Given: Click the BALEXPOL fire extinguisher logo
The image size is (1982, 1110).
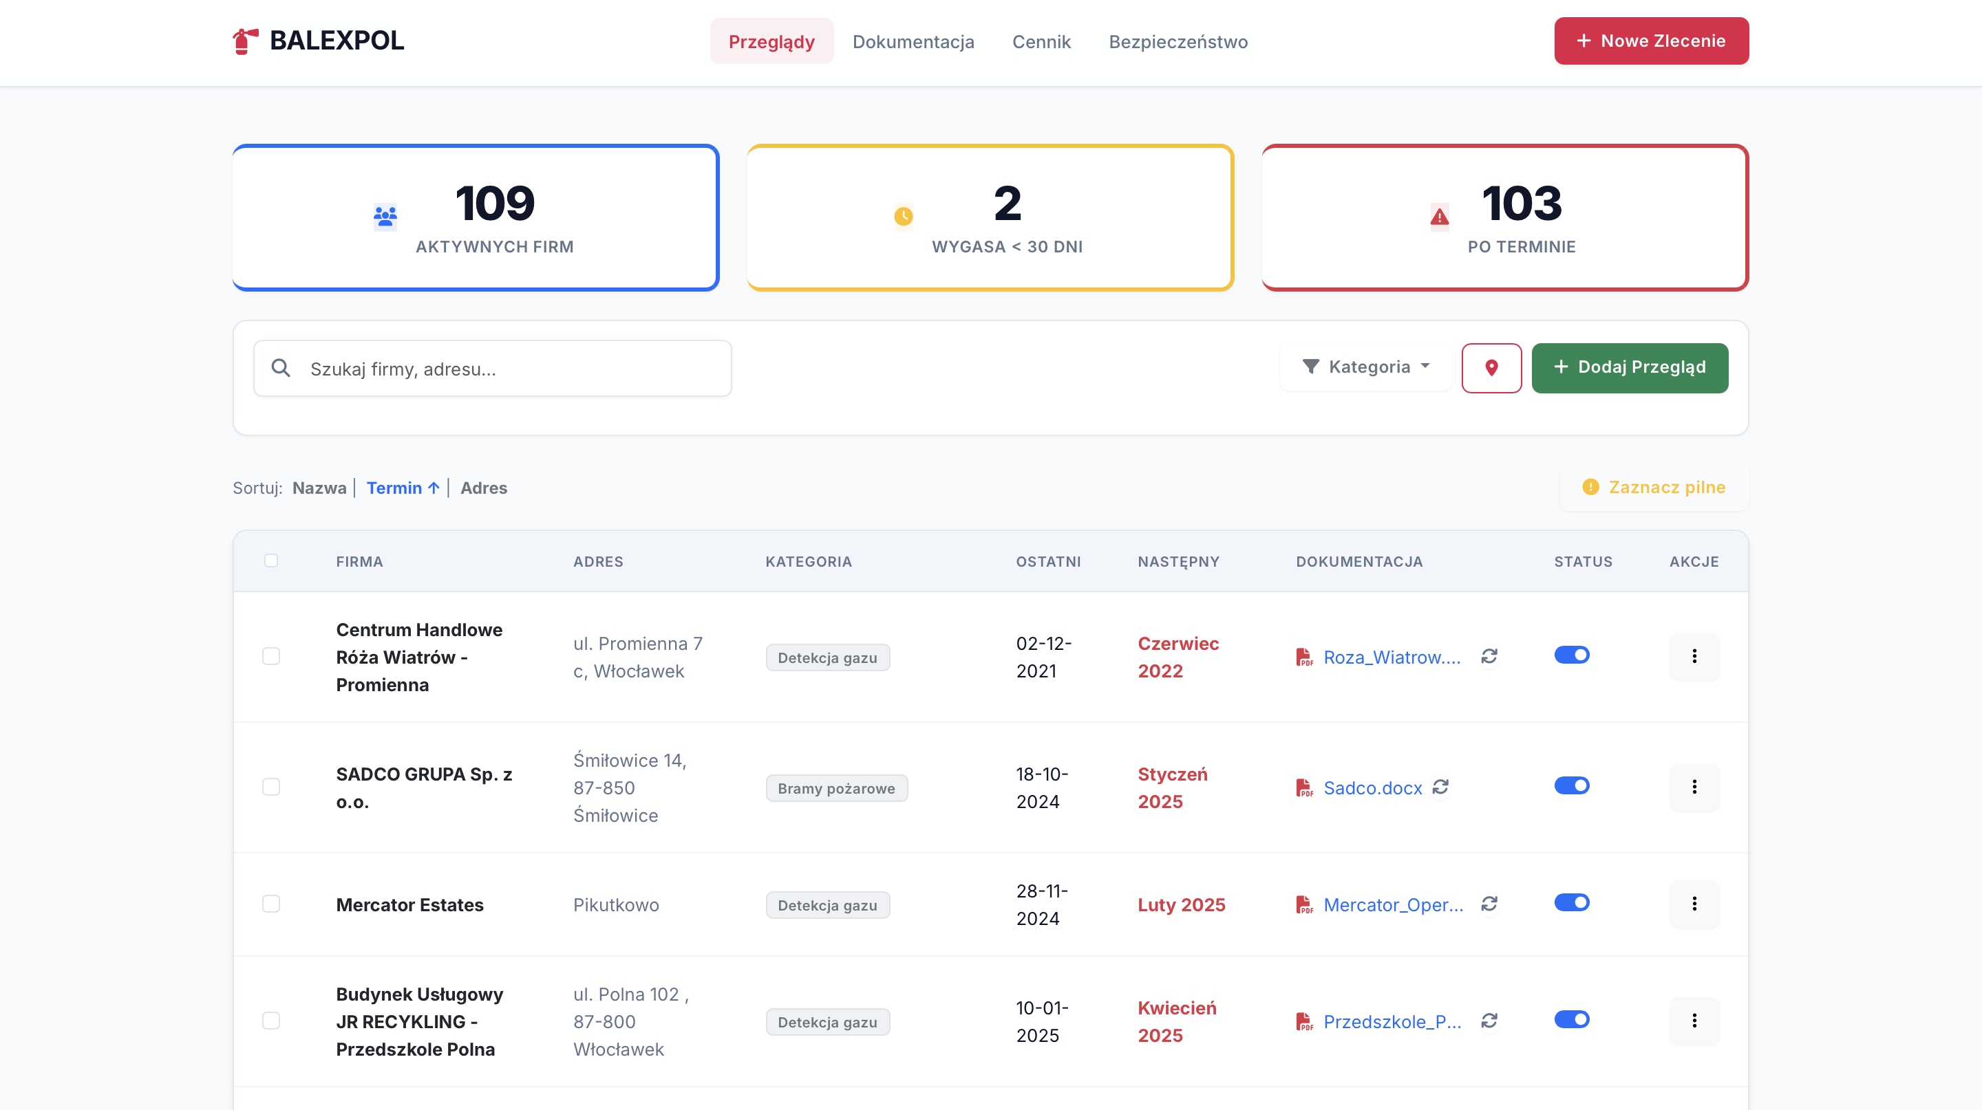Looking at the screenshot, I should (x=245, y=41).
